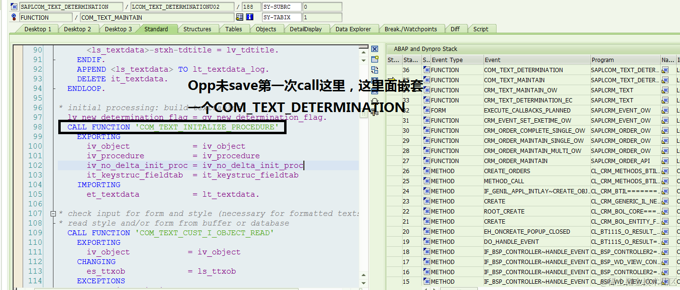Click stack icon for level 36 COM_TEXT_DETERMINATION

tap(426, 70)
